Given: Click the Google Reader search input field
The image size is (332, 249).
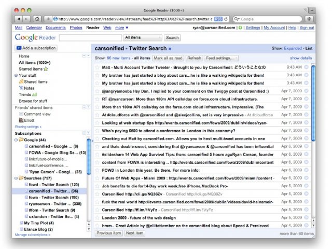Looking at the screenshot, I should [90, 38].
